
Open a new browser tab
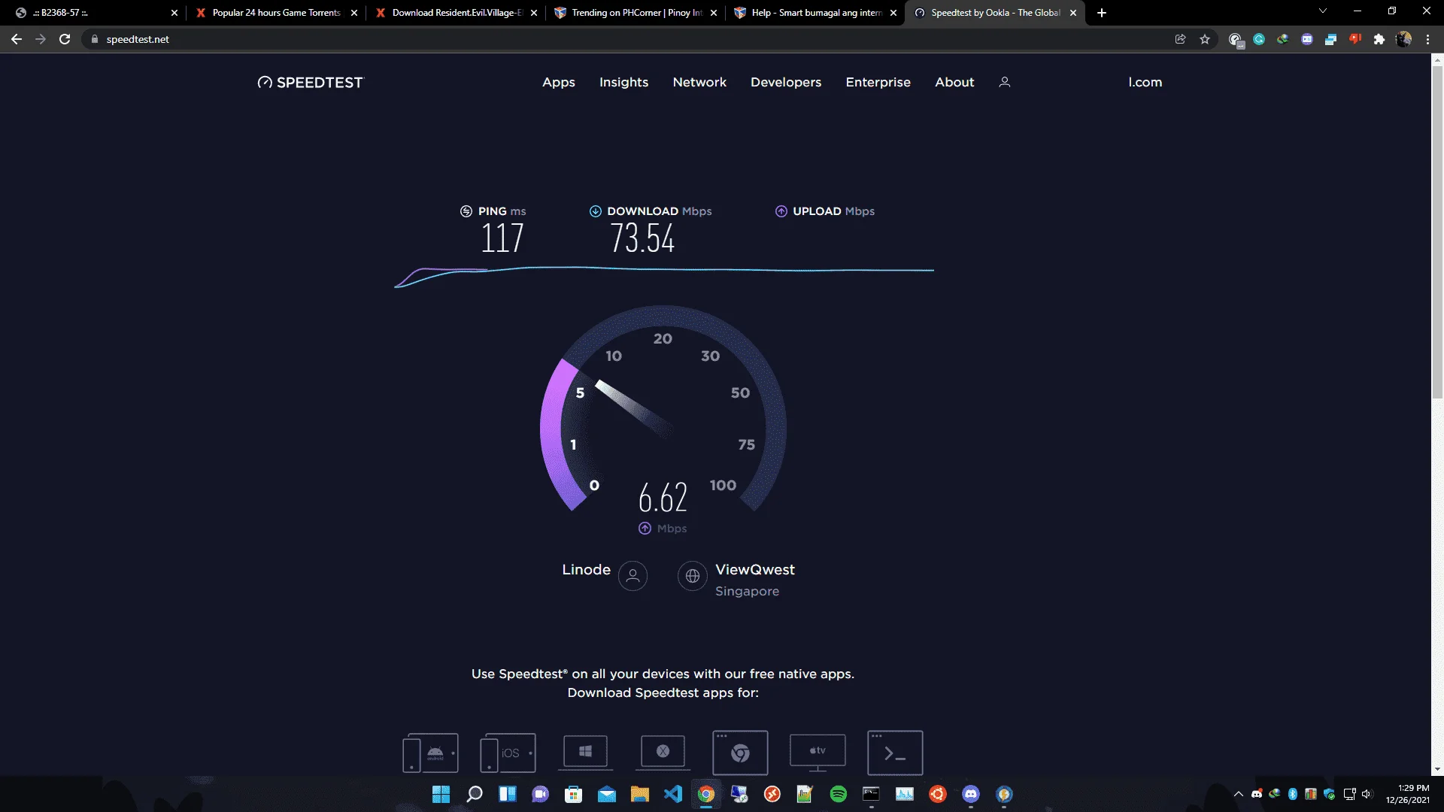click(x=1102, y=13)
